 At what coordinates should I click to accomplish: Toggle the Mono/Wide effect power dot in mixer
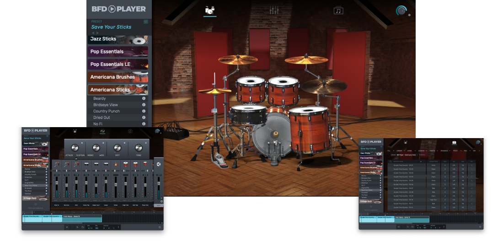(x=103, y=143)
